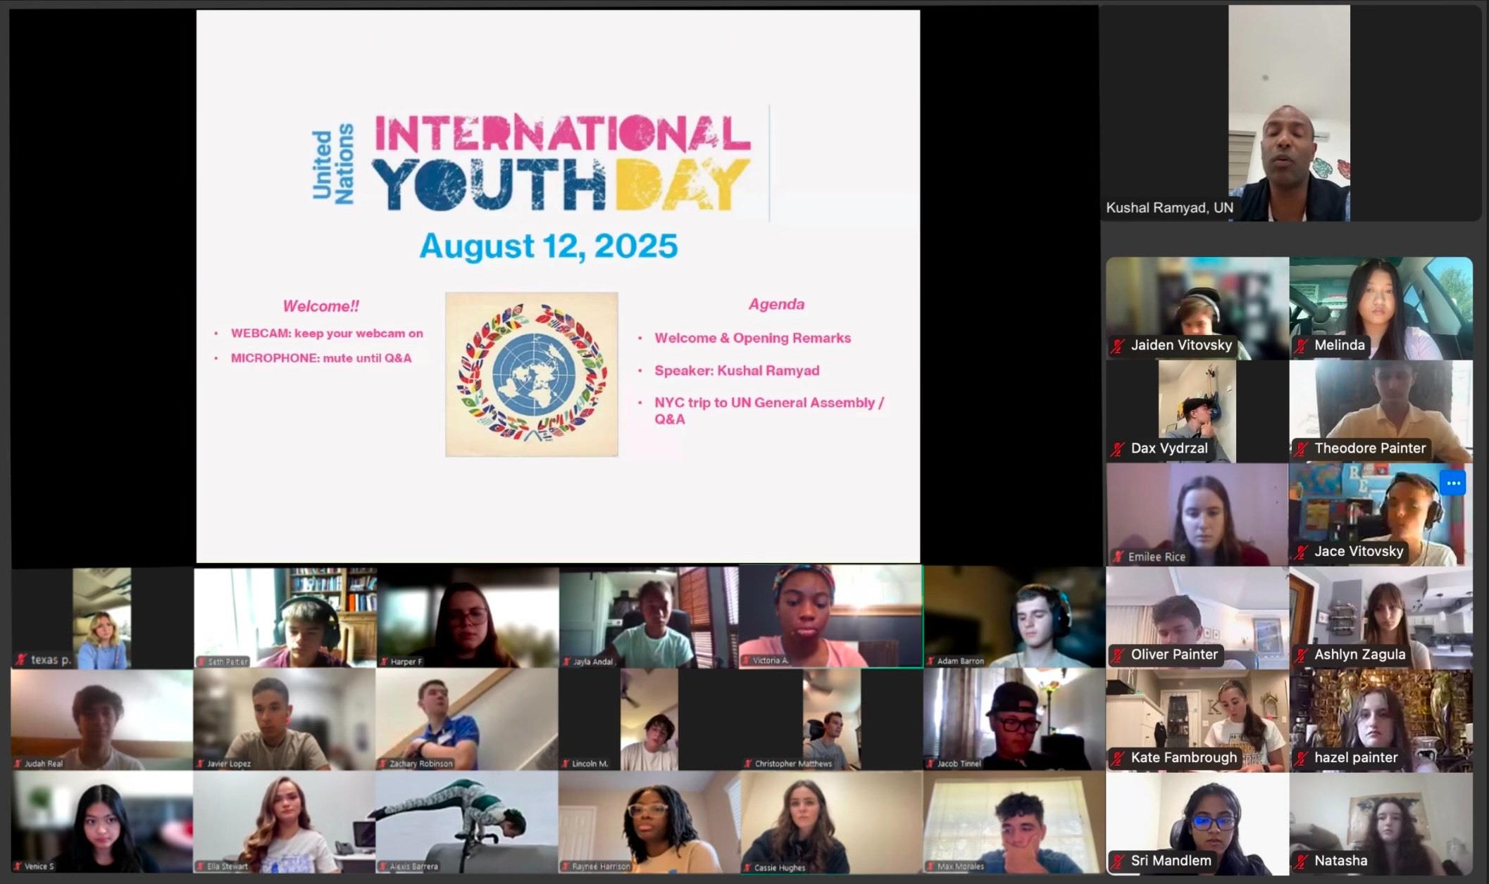Click texas p.'s muted mic icon
Viewport: 1489px width, 884px height.
pyautogui.click(x=21, y=659)
